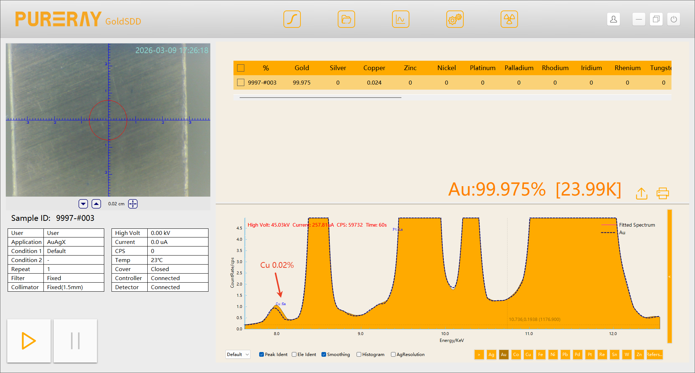Center the camera crosshair icon

133,204
